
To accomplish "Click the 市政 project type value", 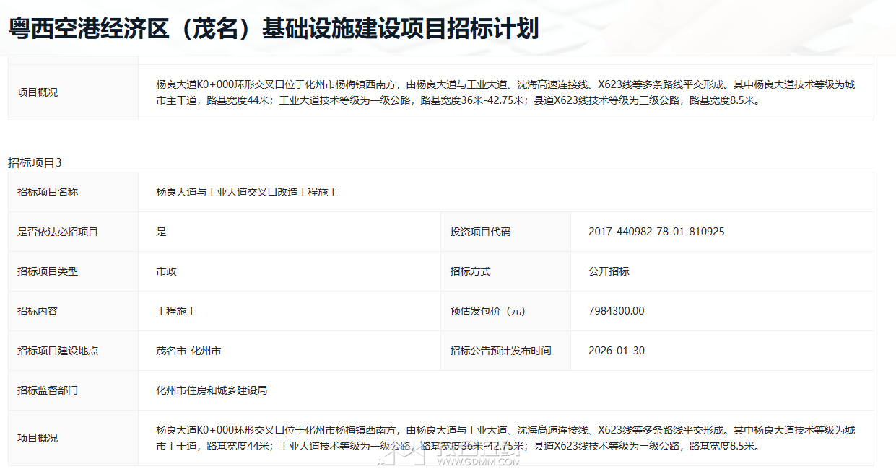I will tap(166, 271).
